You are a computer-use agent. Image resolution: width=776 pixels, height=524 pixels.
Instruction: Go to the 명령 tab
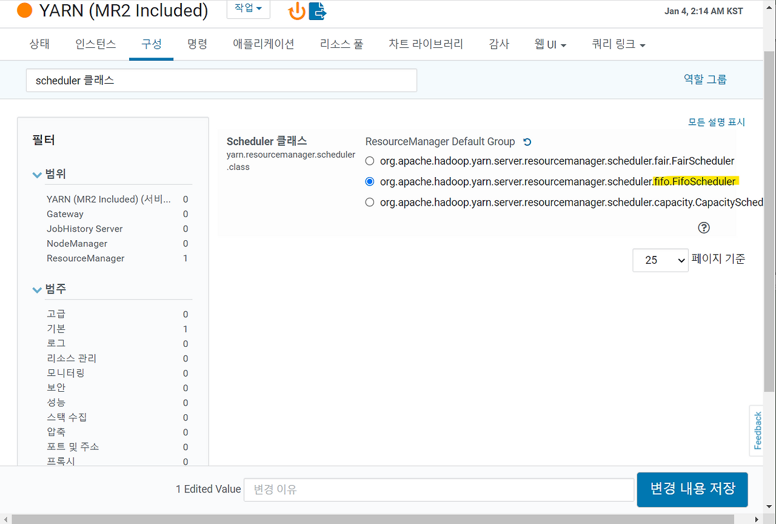pos(198,44)
